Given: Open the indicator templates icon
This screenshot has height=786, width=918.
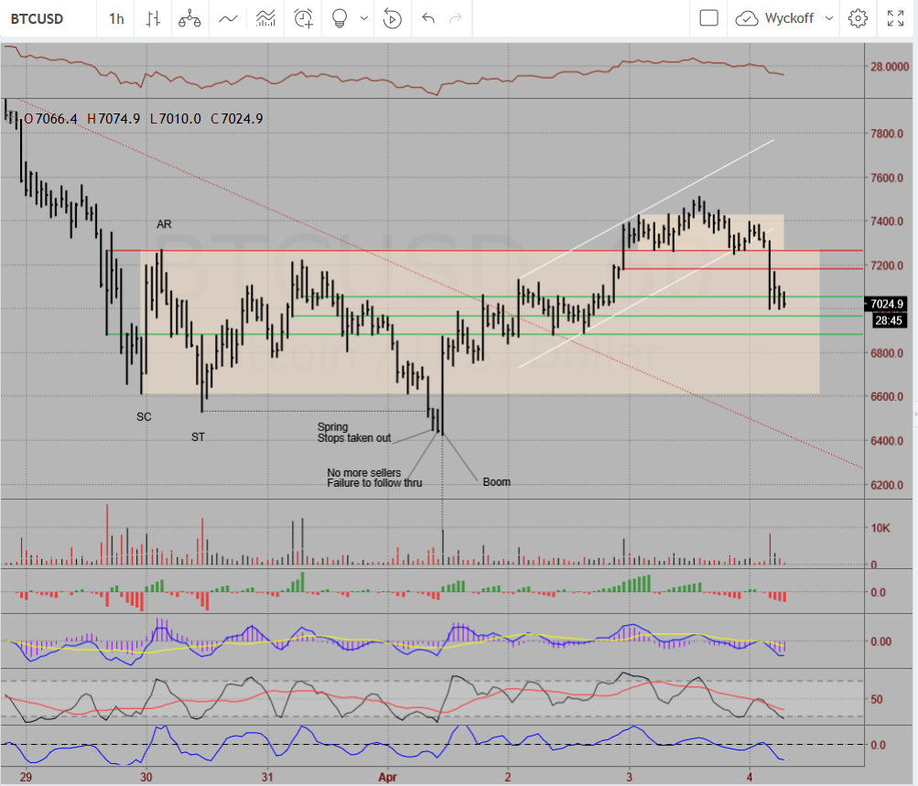Looking at the screenshot, I should [265, 18].
